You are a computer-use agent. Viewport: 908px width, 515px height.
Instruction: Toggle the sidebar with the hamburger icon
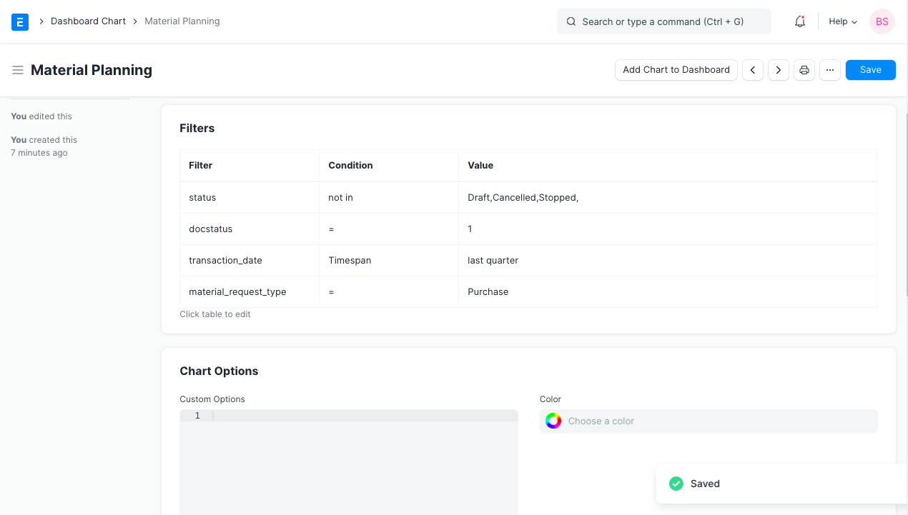[18, 69]
